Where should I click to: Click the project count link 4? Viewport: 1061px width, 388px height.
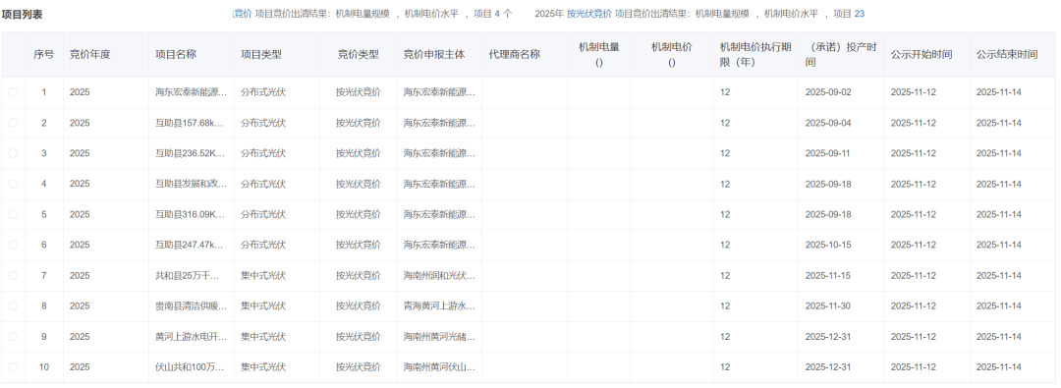[497, 14]
